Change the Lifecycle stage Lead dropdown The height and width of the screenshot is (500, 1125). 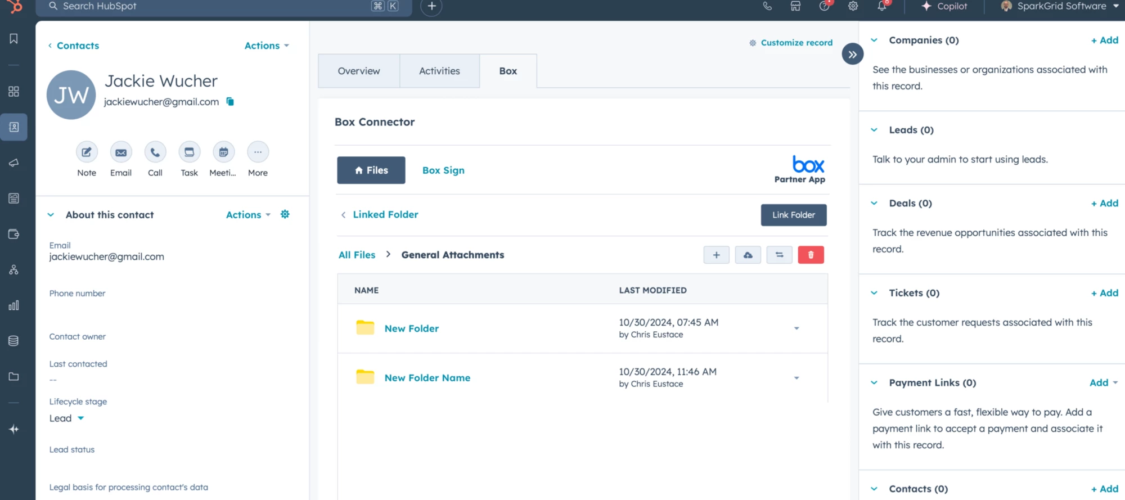pyautogui.click(x=66, y=418)
